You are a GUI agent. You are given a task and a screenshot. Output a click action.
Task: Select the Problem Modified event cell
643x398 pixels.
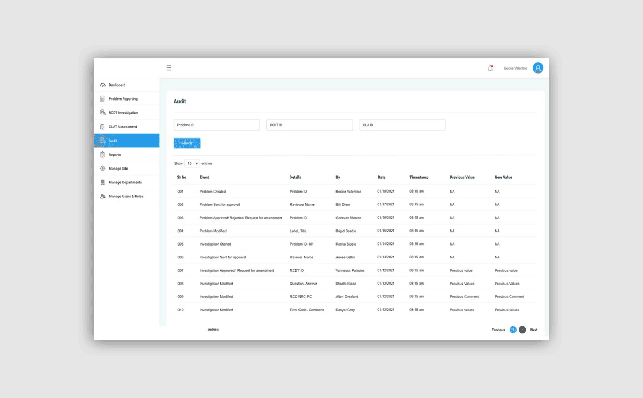click(x=213, y=231)
